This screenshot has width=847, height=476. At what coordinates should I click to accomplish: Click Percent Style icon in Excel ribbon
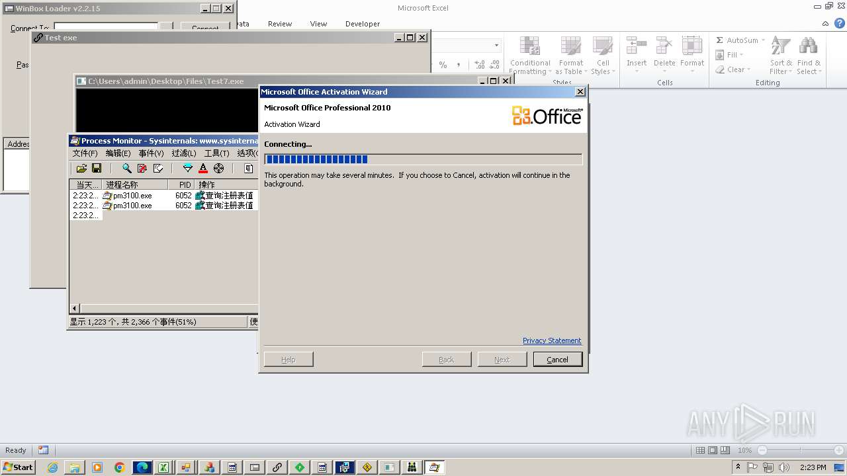click(x=443, y=65)
